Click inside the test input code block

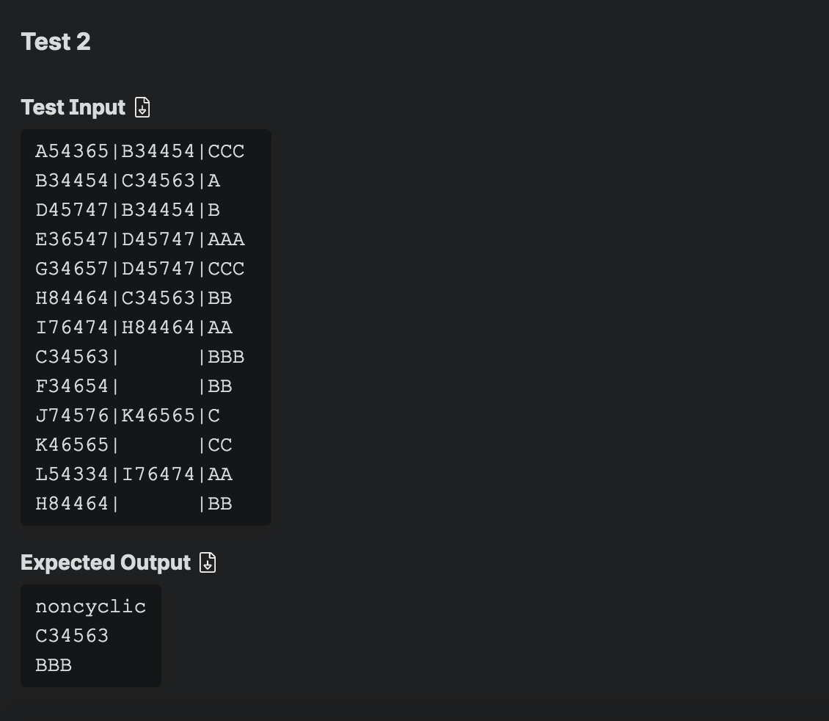tap(145, 327)
